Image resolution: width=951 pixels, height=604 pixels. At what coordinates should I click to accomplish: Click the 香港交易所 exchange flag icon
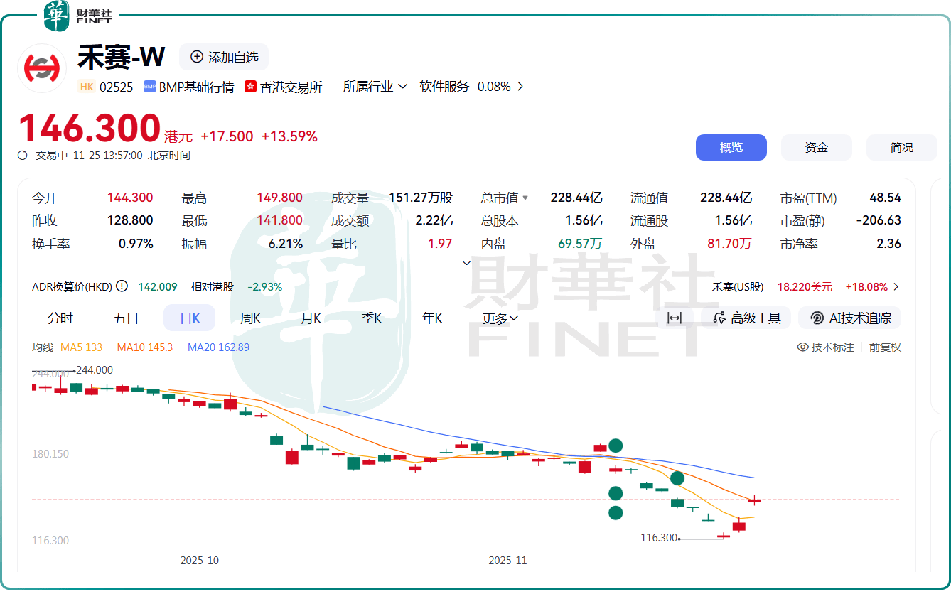[250, 87]
